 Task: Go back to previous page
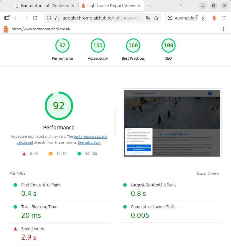click(x=16, y=18)
